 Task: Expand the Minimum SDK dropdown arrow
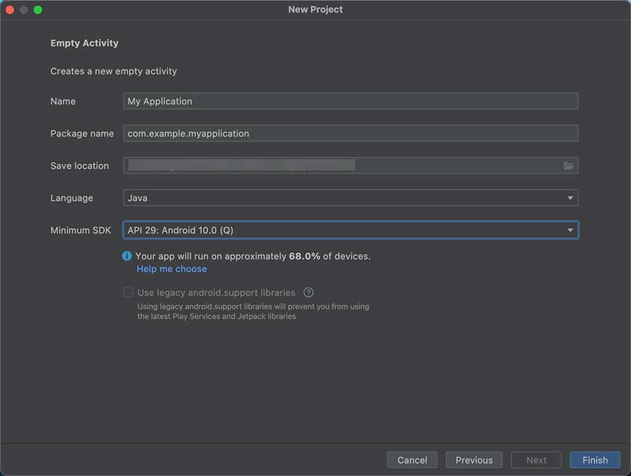pos(570,230)
